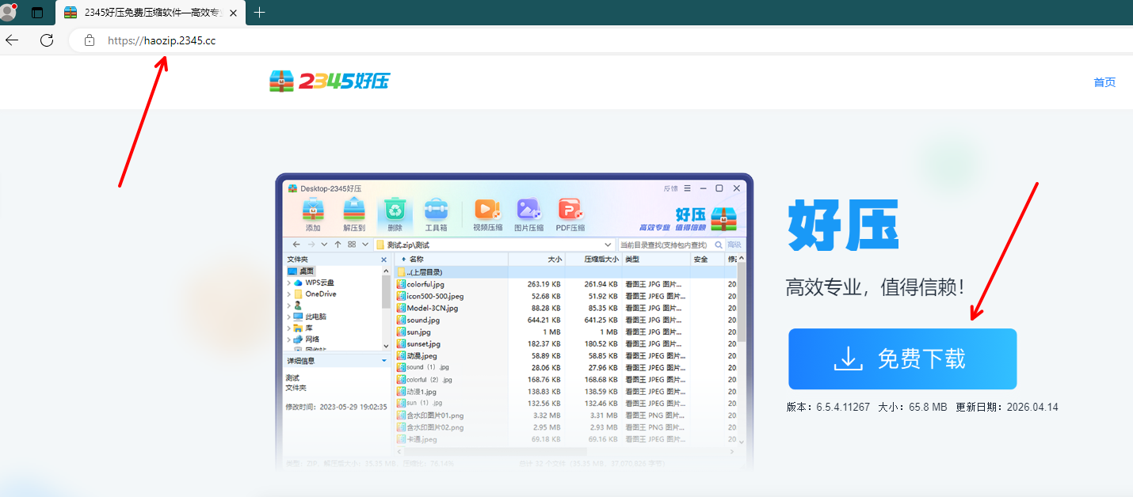Click the 好压 navigation forward arrow
This screenshot has height=497, width=1133.
[x=311, y=245]
